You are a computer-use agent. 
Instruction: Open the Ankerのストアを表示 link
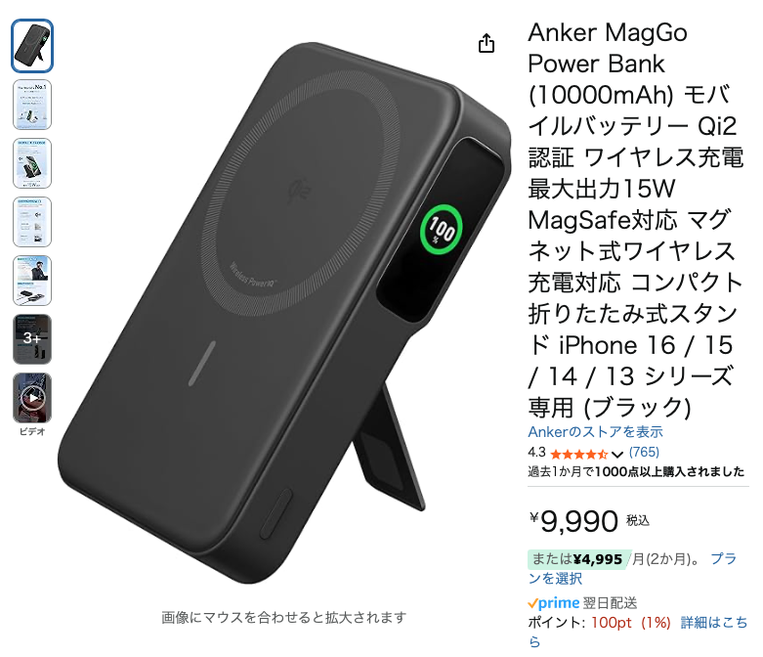tap(595, 432)
